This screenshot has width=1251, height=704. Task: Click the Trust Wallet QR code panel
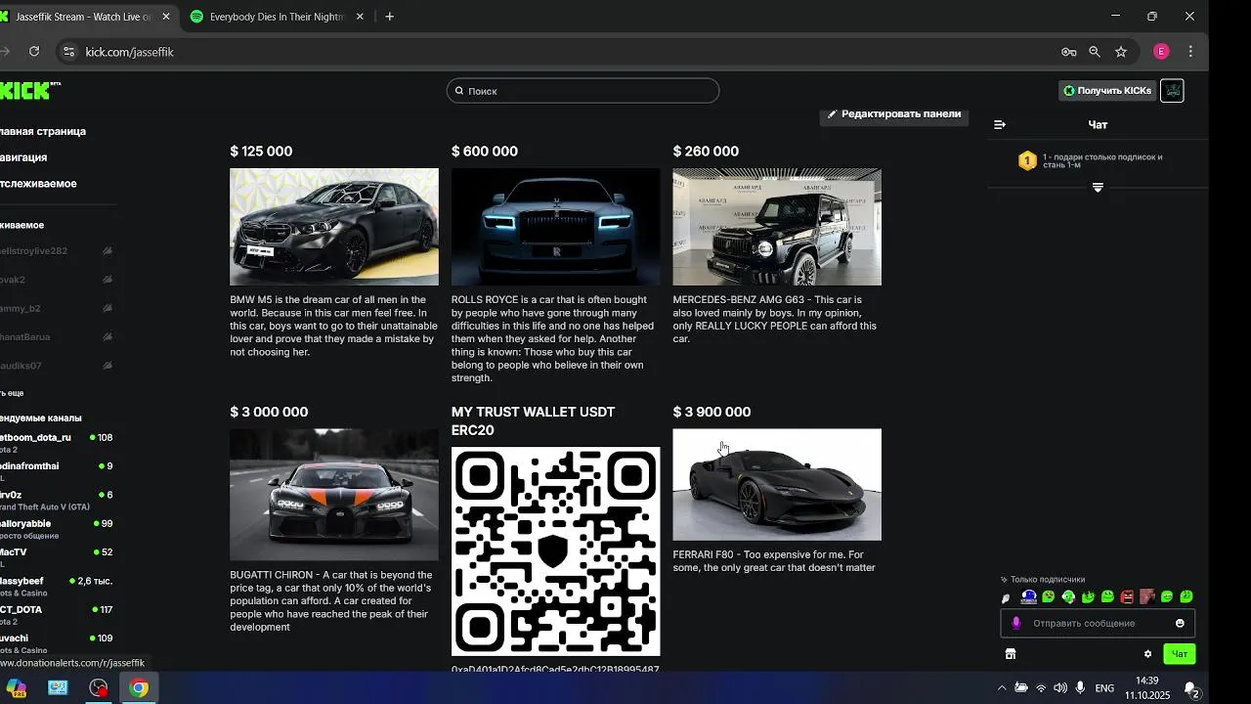(555, 551)
